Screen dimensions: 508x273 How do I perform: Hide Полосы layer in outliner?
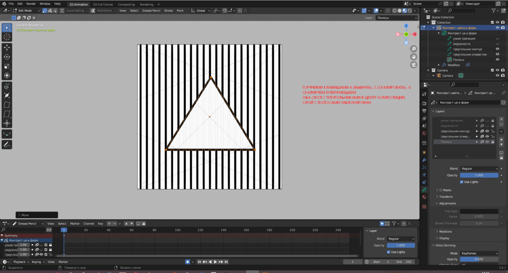coord(498,60)
